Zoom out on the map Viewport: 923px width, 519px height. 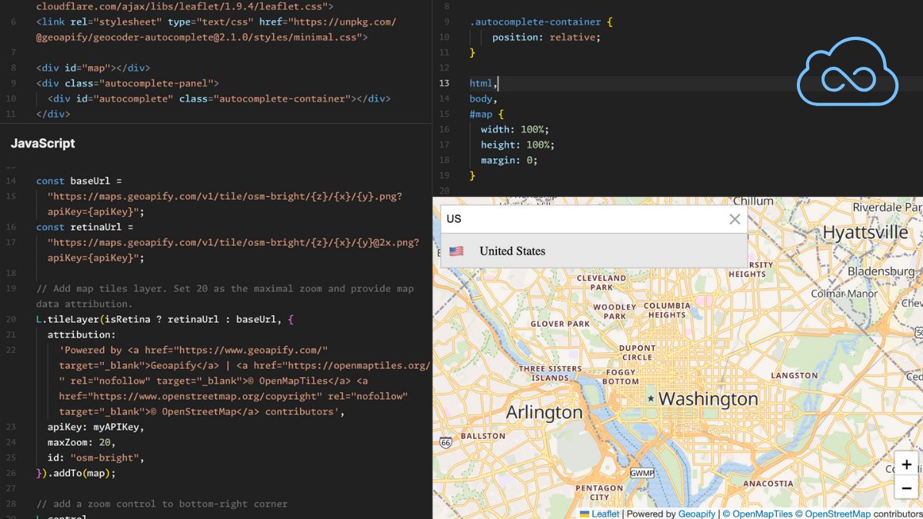click(906, 487)
